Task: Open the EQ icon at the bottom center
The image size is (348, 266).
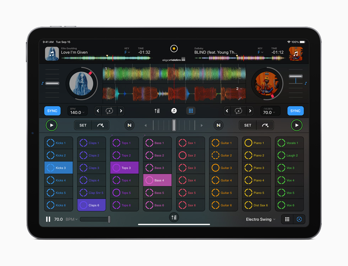Action: pos(174,217)
